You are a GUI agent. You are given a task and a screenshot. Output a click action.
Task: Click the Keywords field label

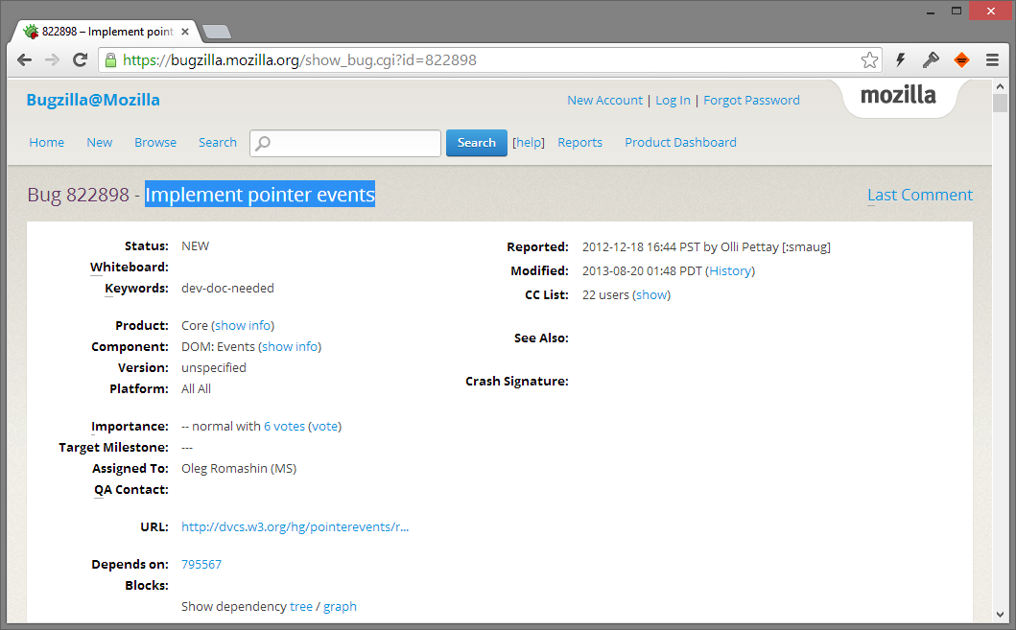[x=137, y=288]
